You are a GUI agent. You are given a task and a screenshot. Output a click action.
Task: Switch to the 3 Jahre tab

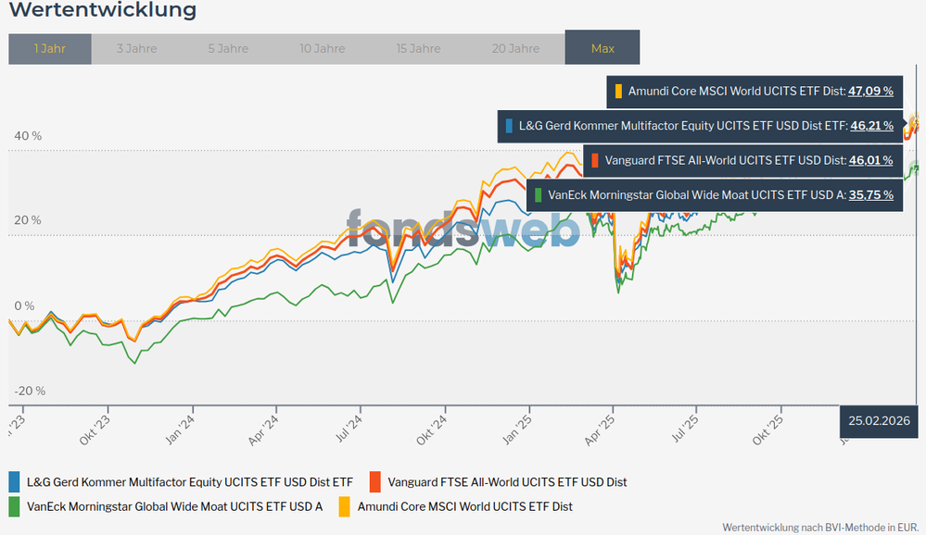pos(136,48)
